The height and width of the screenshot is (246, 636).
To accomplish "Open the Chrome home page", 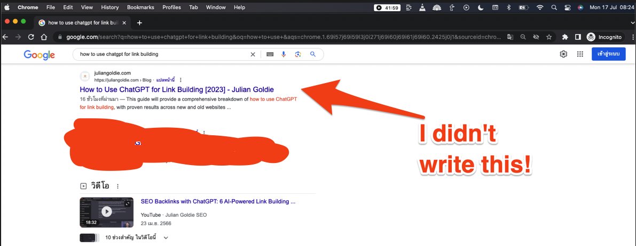I will (x=44, y=37).
